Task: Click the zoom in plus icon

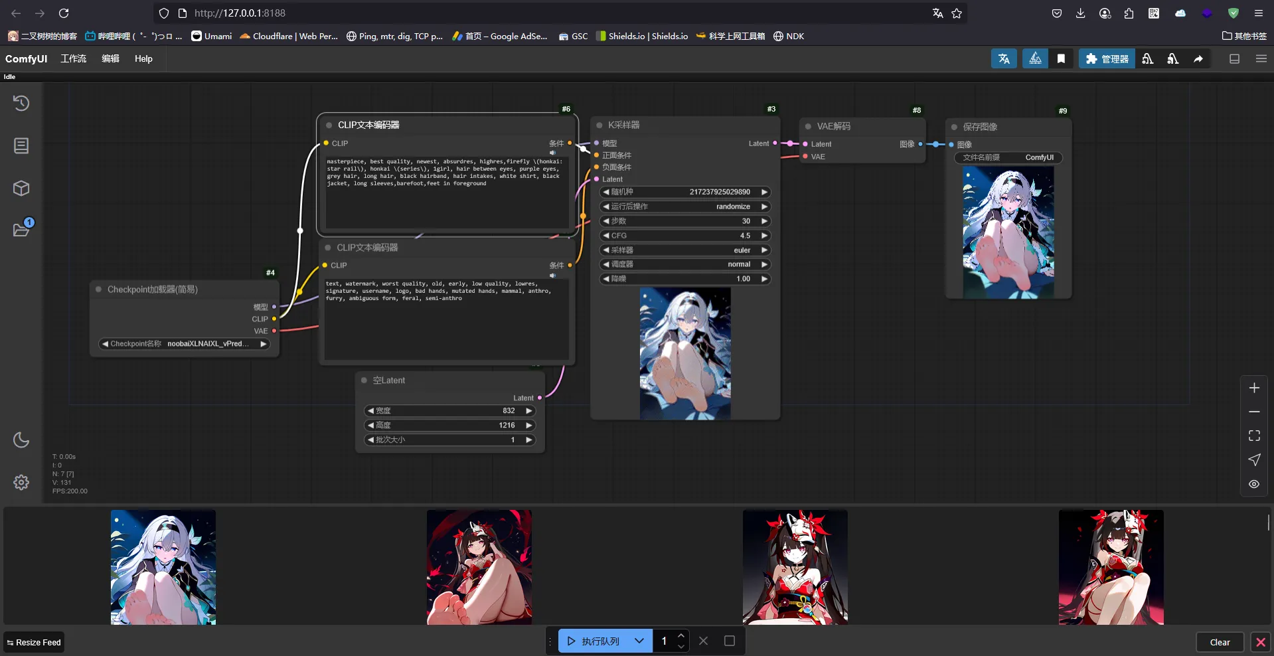Action: pyautogui.click(x=1254, y=388)
